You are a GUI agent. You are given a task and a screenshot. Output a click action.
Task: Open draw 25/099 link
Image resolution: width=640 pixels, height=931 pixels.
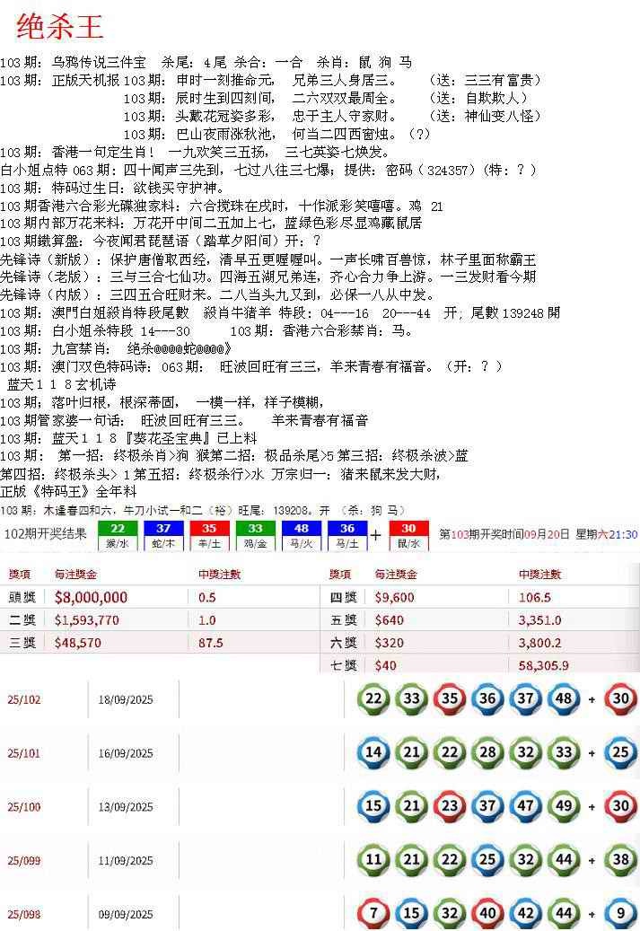24,860
